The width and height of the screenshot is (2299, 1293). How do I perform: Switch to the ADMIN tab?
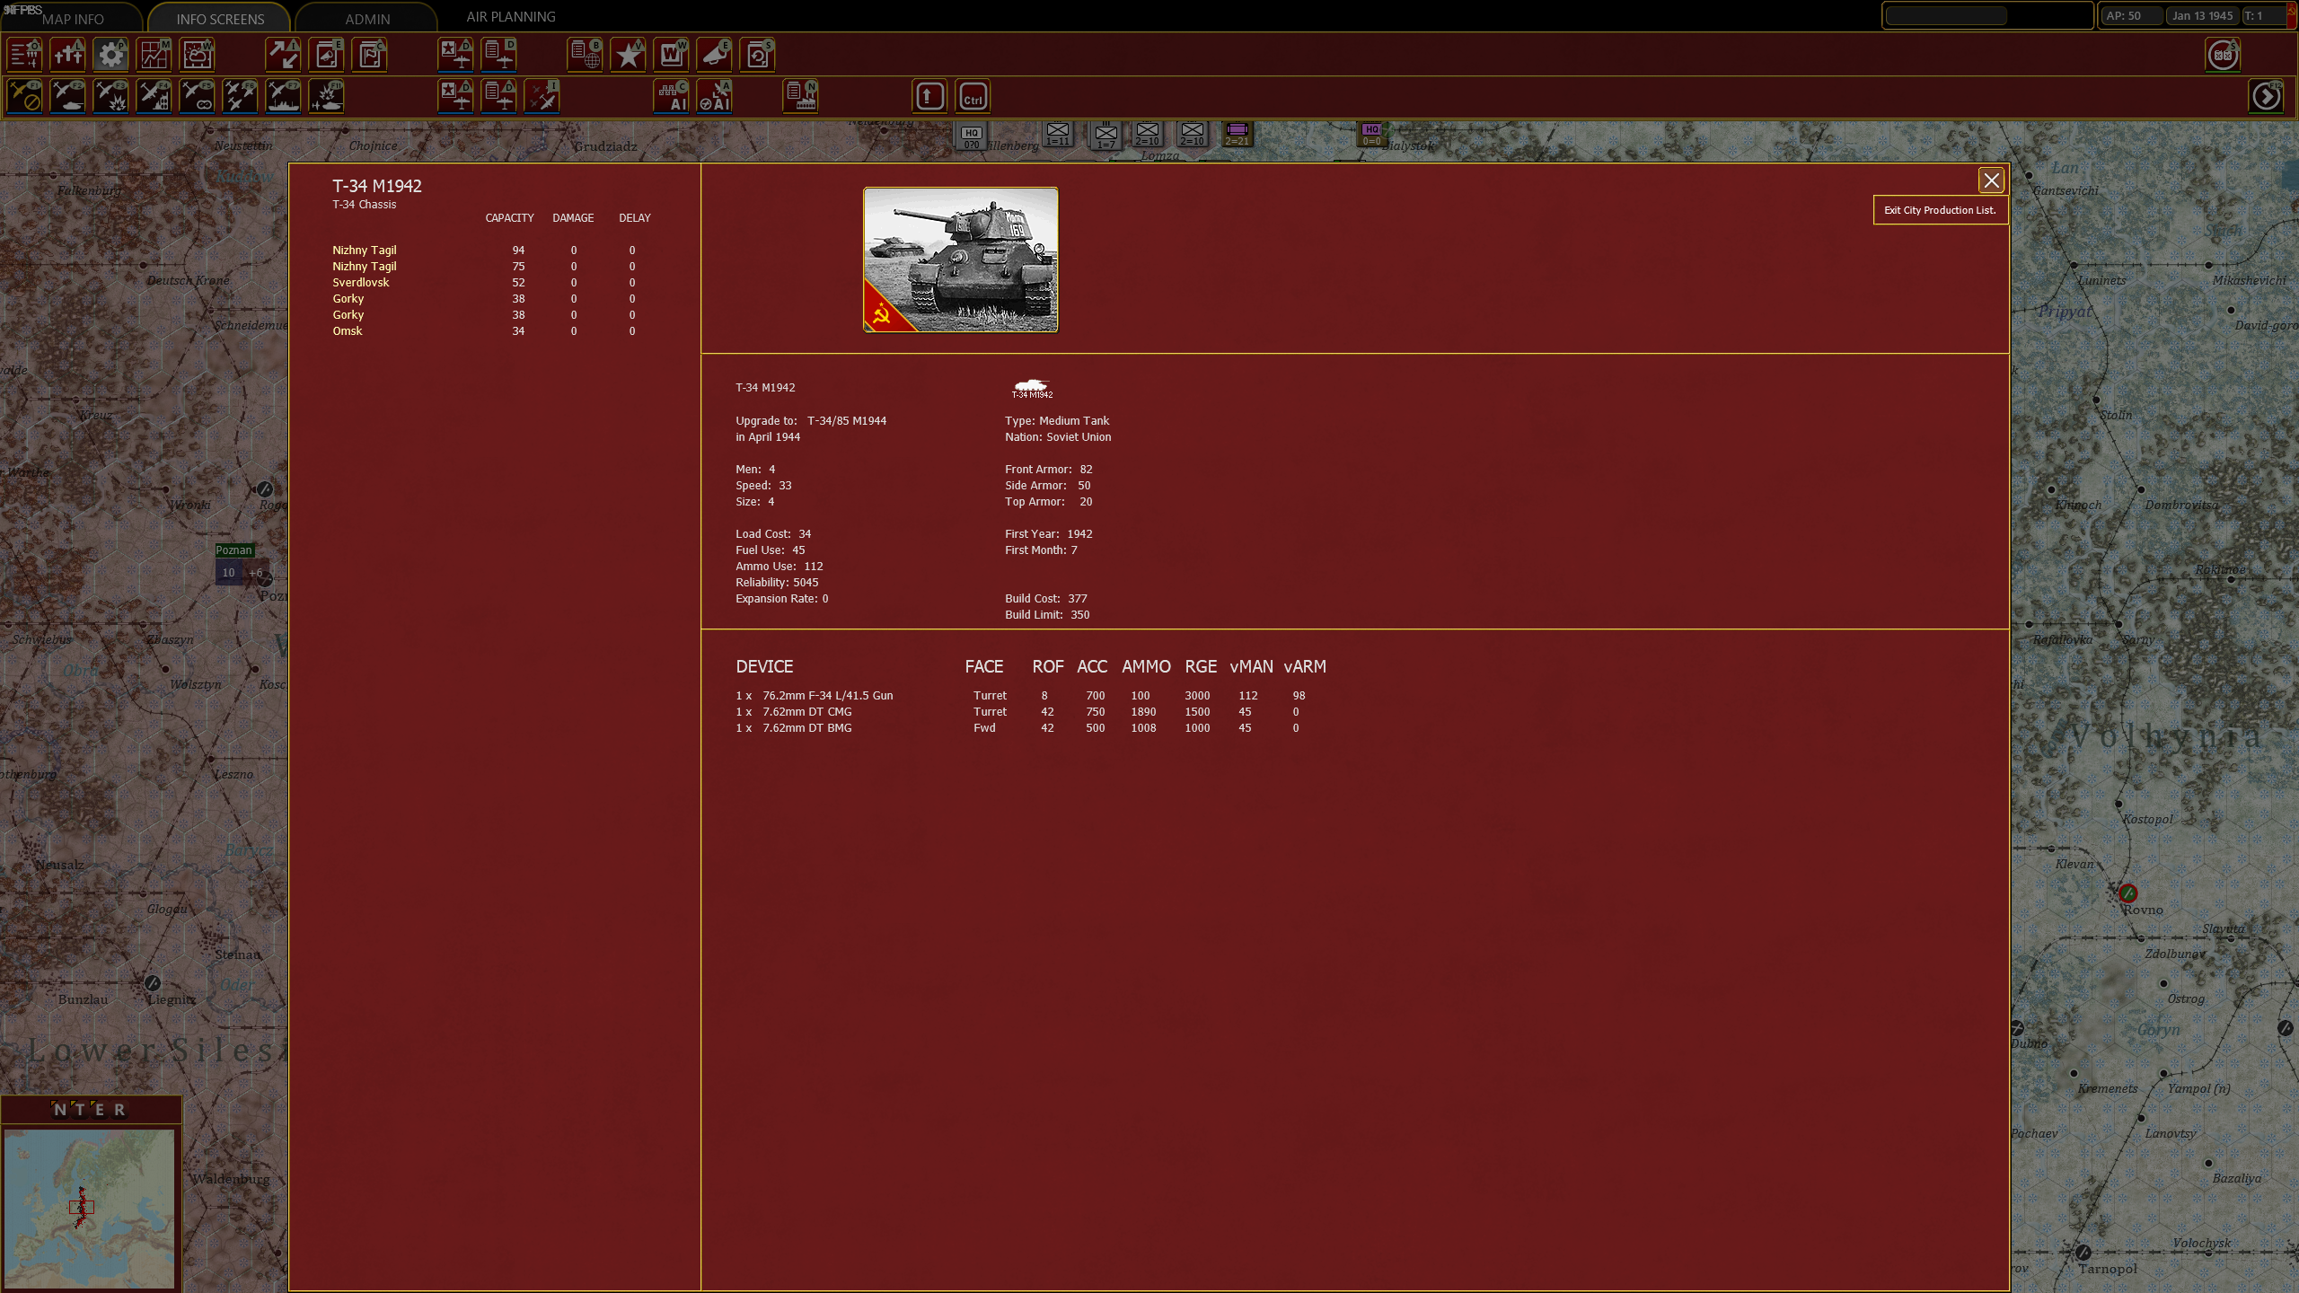point(367,19)
